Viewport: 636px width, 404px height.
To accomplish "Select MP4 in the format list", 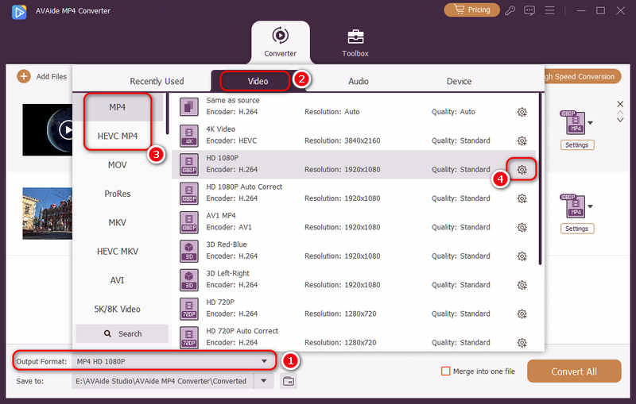I will [x=117, y=107].
